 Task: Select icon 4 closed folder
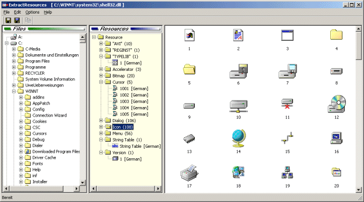tap(336, 35)
